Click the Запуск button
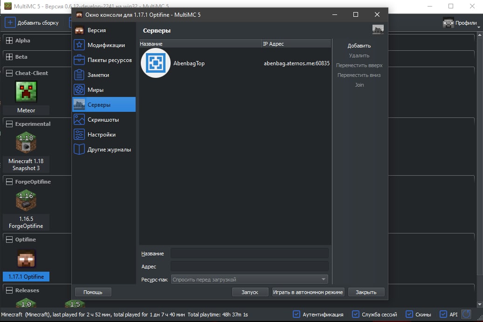The width and height of the screenshot is (483, 322). pos(250,292)
